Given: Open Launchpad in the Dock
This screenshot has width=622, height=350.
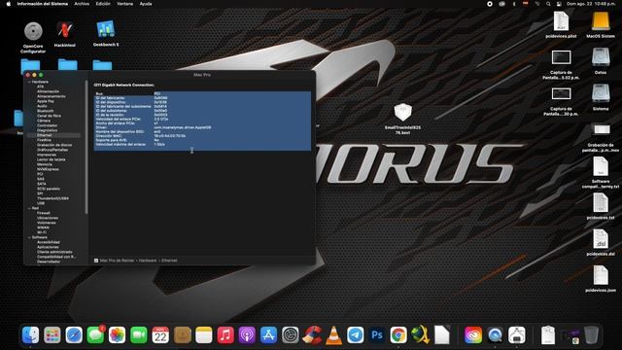Looking at the screenshot, I should tap(52, 335).
